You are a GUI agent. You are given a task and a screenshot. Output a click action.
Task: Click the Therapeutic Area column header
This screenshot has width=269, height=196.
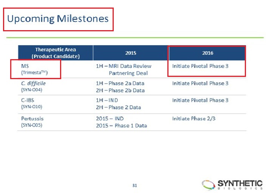point(56,53)
